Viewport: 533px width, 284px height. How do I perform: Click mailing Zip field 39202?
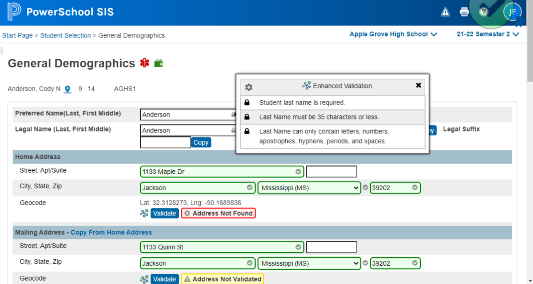(395, 263)
